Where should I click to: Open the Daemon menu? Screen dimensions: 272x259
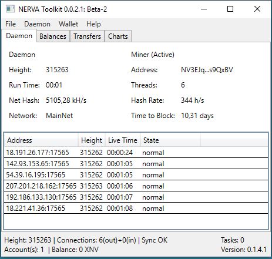click(37, 24)
